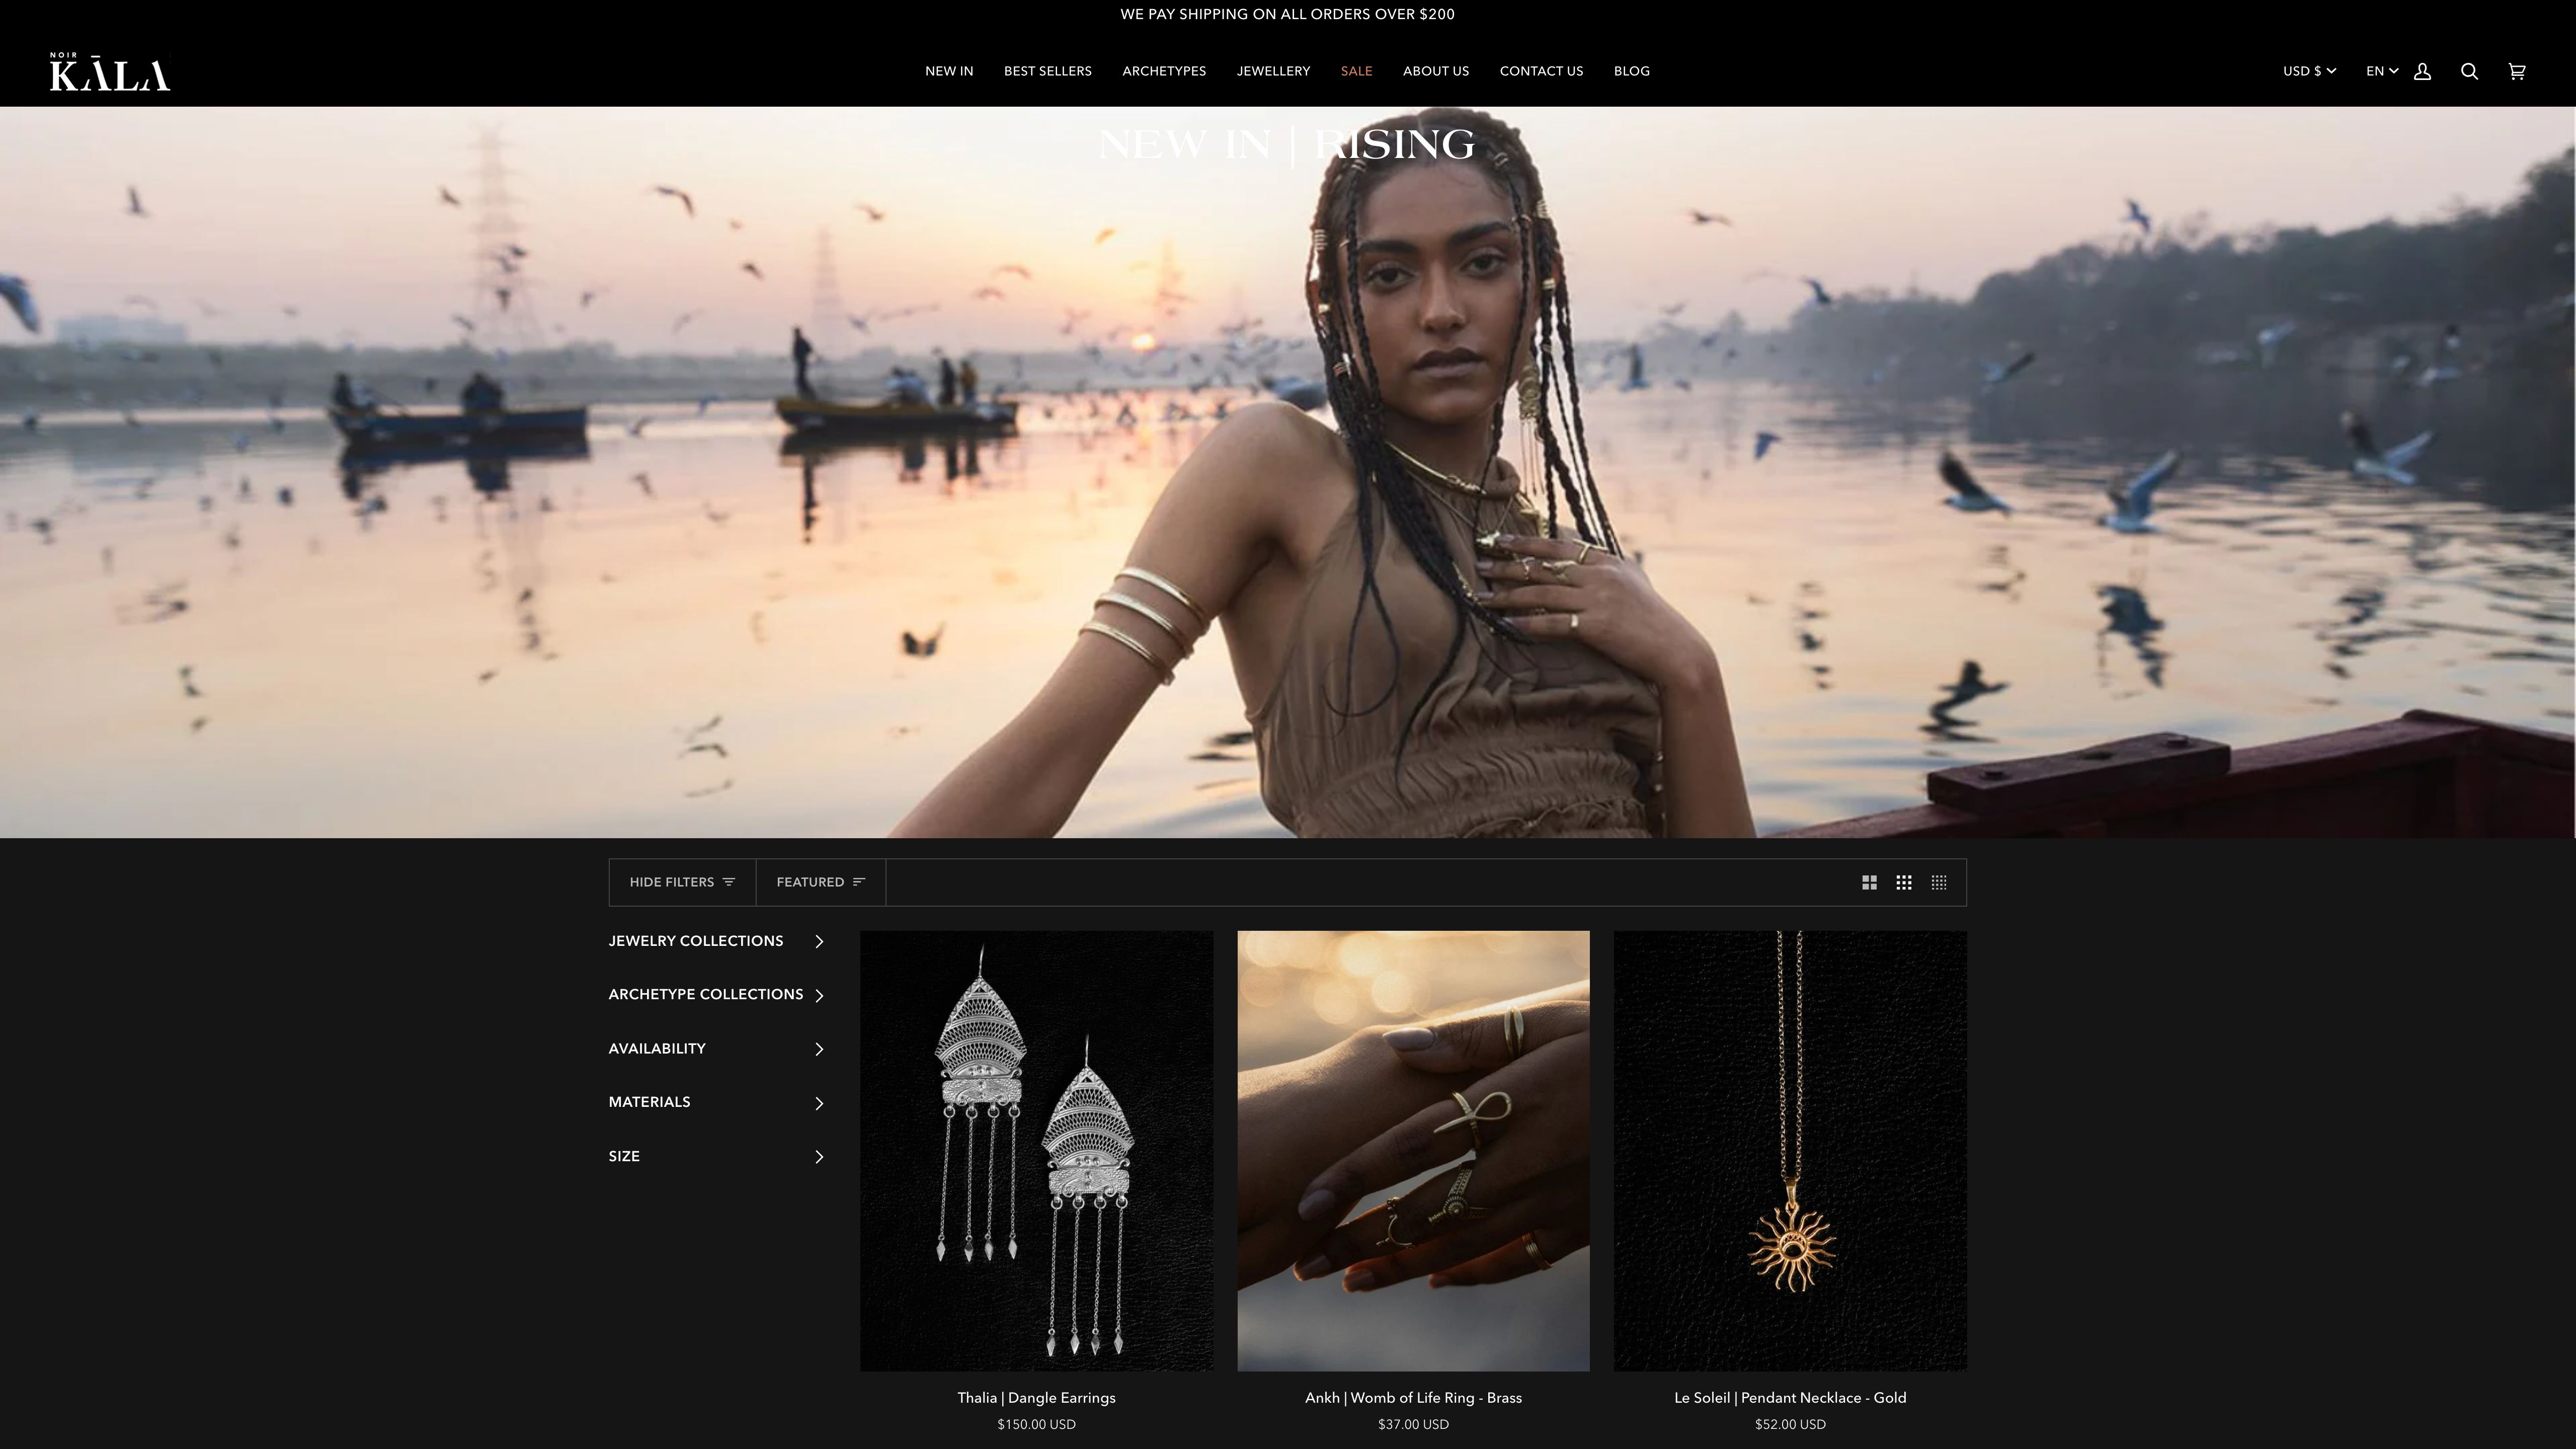The image size is (2576, 1449).
Task: Select the large grid view icon
Action: 1869,882
